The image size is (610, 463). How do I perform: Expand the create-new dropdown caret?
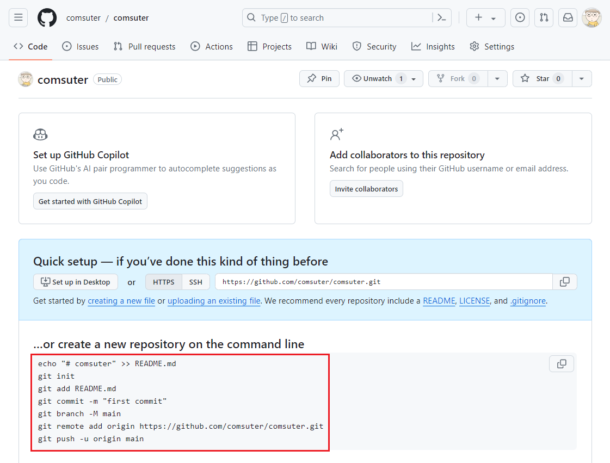[494, 18]
